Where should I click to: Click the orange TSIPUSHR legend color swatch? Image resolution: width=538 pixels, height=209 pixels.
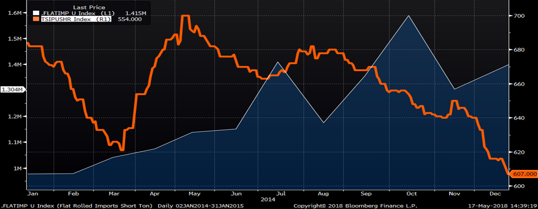click(x=35, y=19)
